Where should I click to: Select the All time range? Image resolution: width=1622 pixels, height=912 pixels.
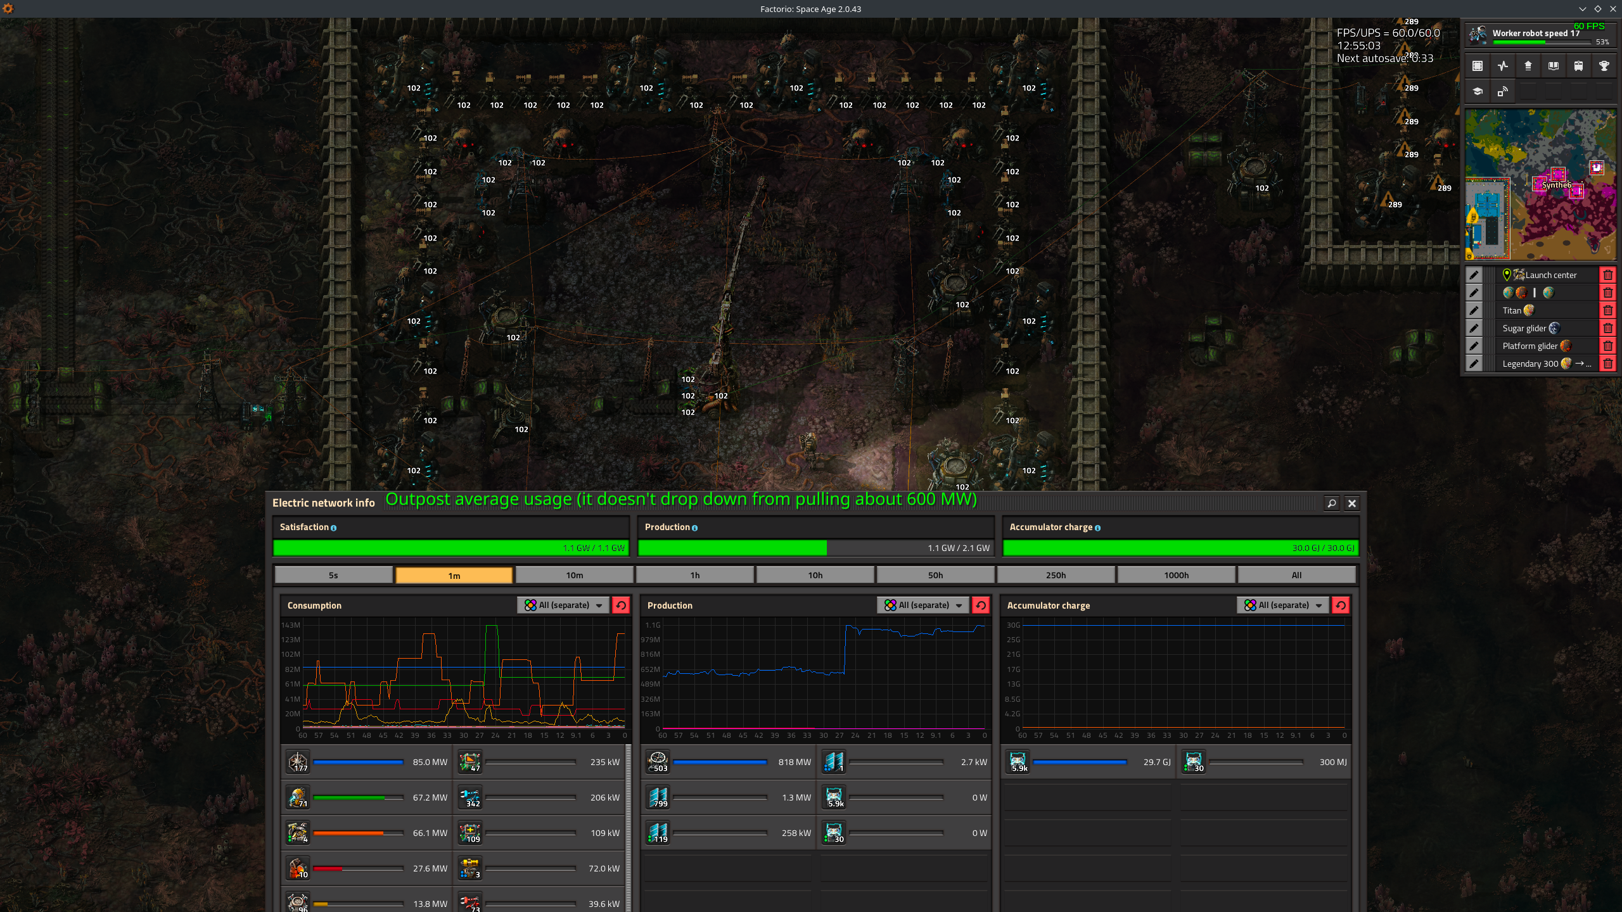tap(1296, 575)
